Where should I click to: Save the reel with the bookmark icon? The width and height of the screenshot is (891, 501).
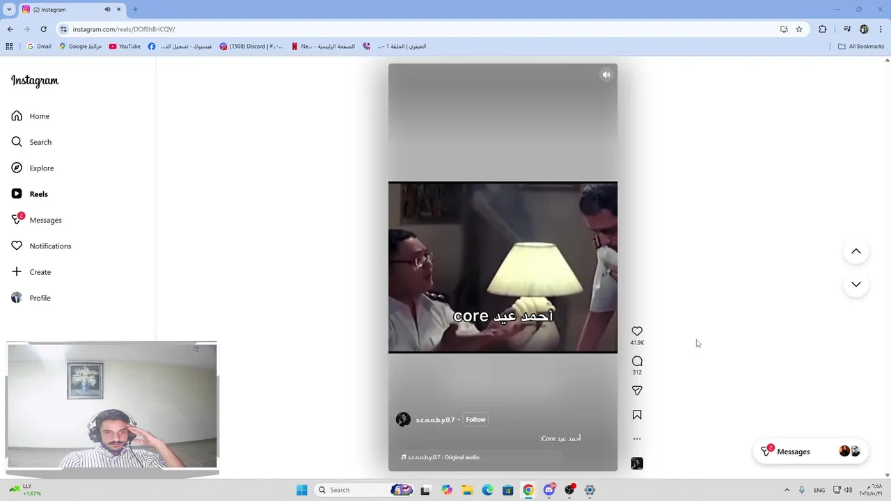[x=637, y=415]
